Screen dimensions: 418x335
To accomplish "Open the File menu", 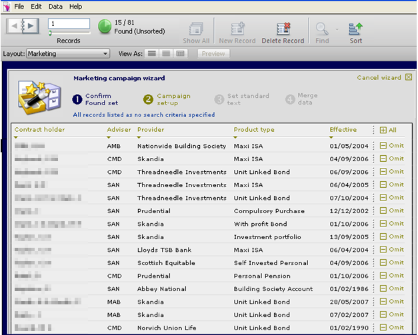I will [19, 7].
